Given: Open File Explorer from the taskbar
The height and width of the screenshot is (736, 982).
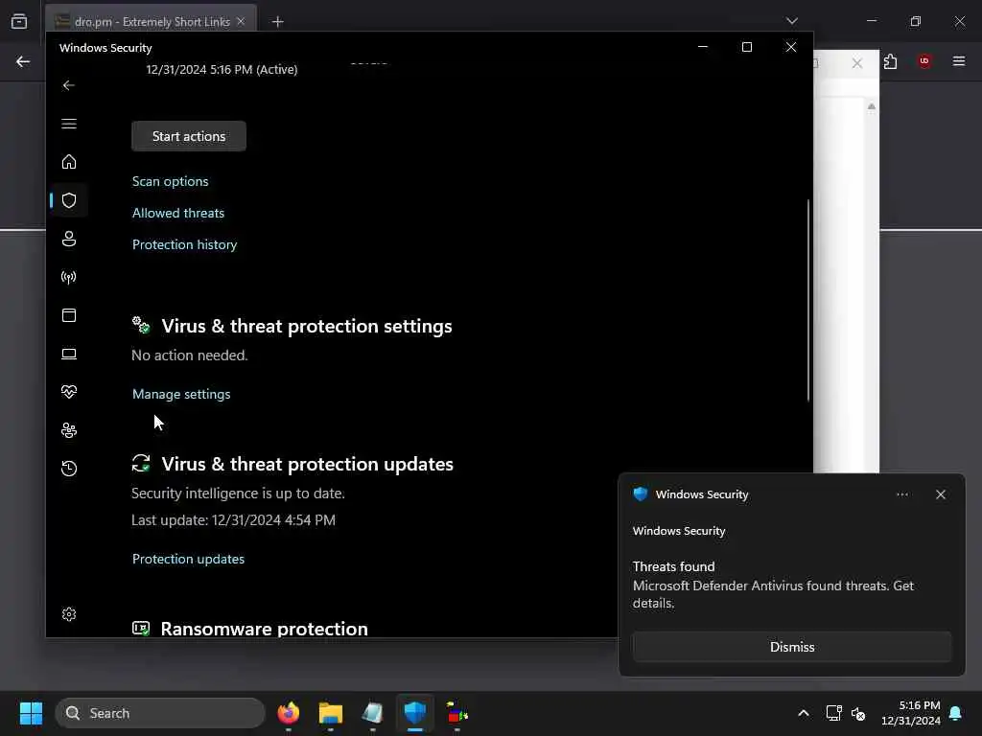Looking at the screenshot, I should (x=331, y=713).
